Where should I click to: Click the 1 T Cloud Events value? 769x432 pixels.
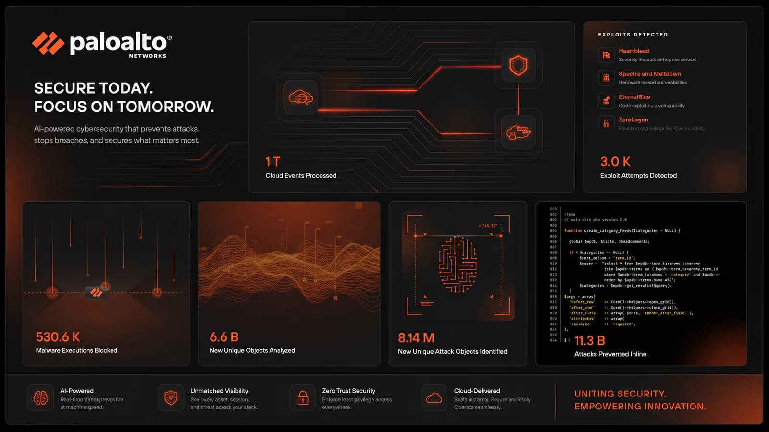pos(273,162)
